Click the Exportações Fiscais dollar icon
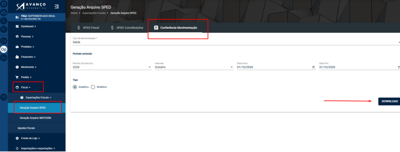 [22, 97]
